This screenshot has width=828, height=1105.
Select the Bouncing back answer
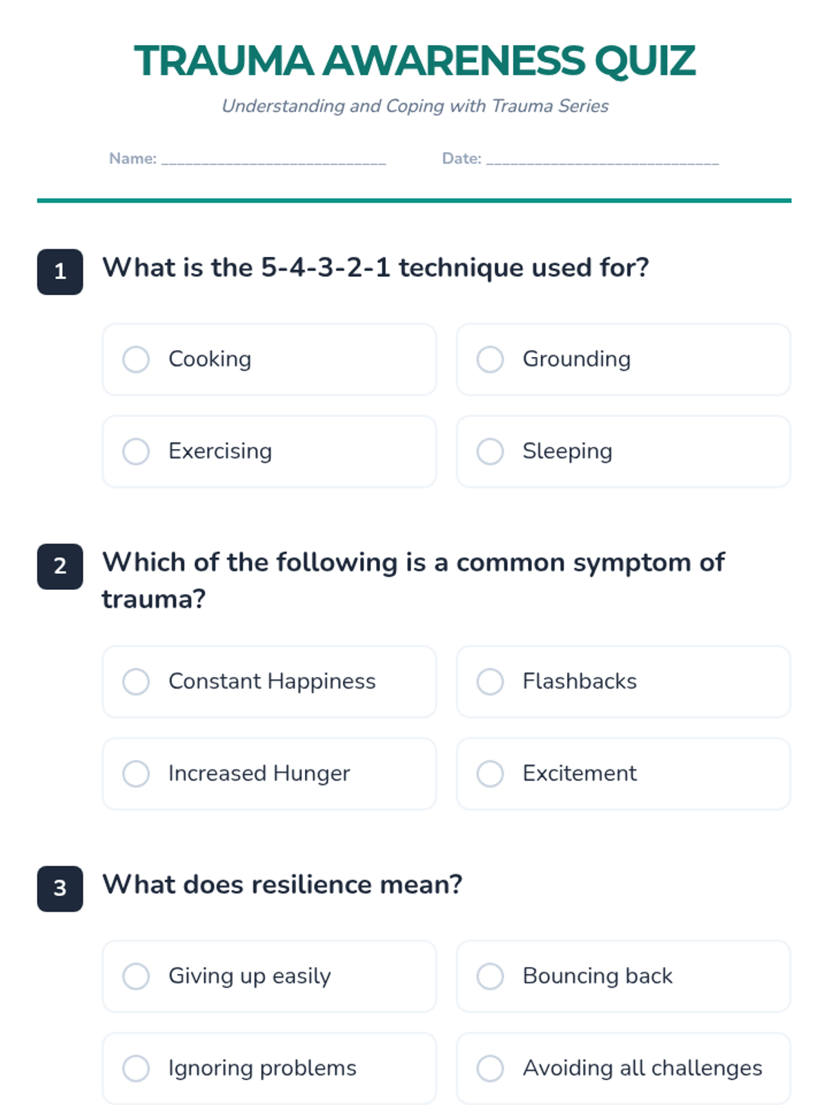[x=490, y=977]
